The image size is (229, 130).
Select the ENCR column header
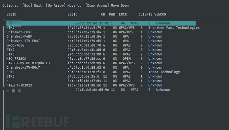coord(123,14)
